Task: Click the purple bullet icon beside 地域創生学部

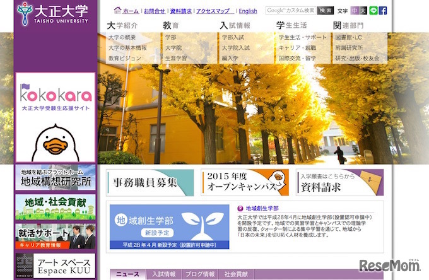Action: (x=240, y=208)
